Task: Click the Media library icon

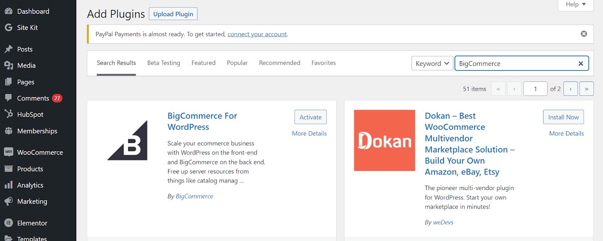Action: (8, 65)
